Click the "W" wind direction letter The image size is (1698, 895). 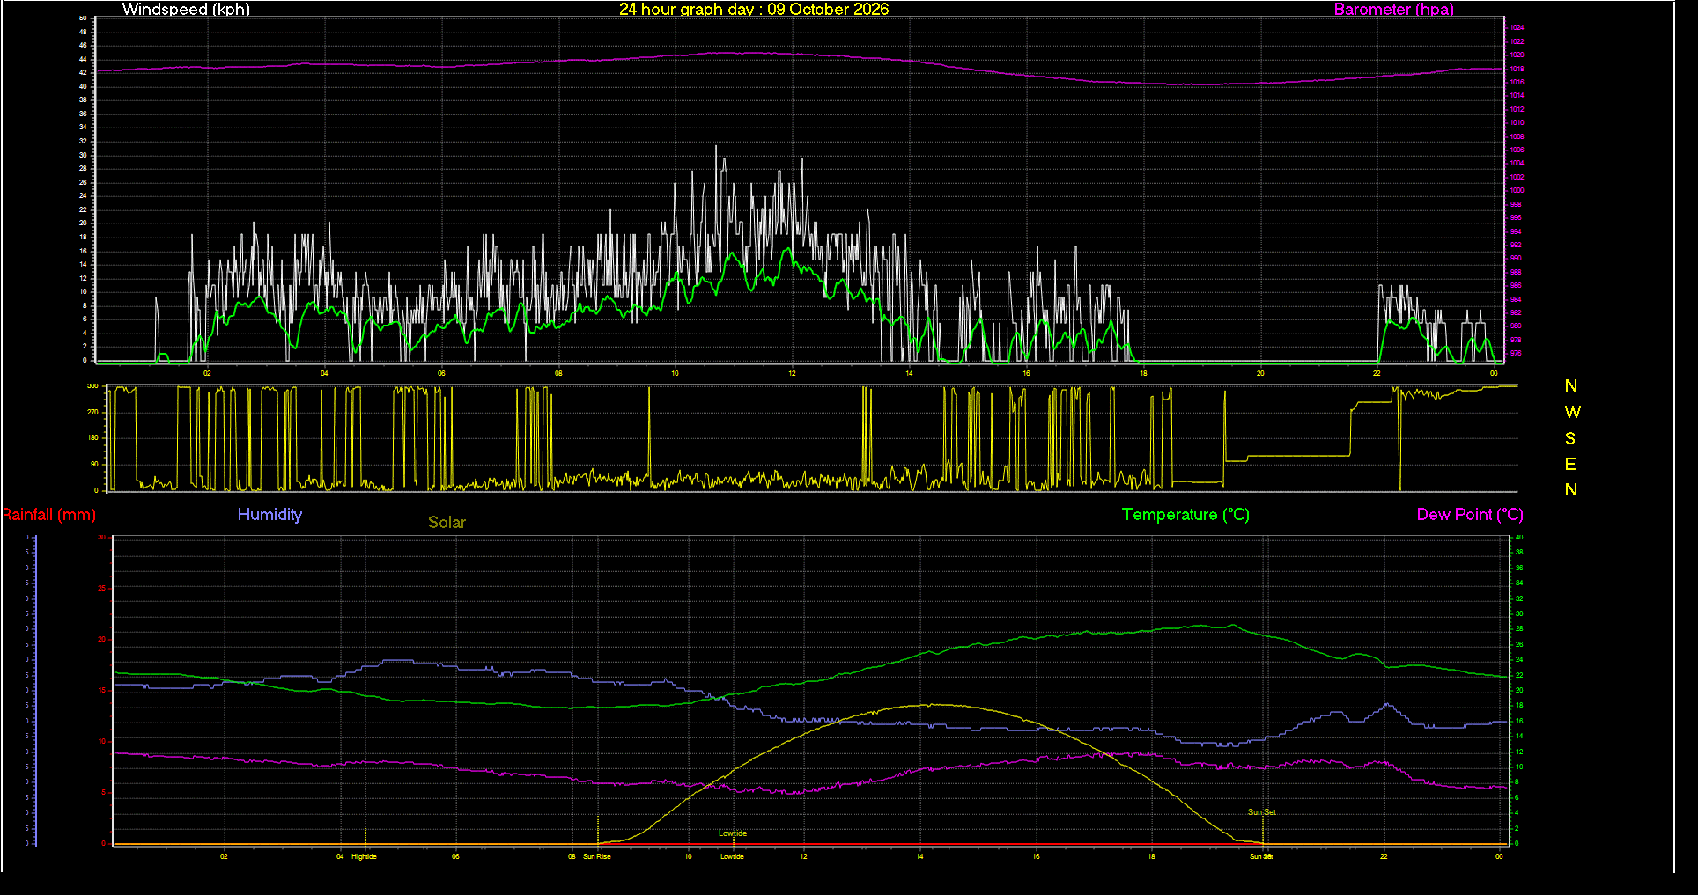1572,412
